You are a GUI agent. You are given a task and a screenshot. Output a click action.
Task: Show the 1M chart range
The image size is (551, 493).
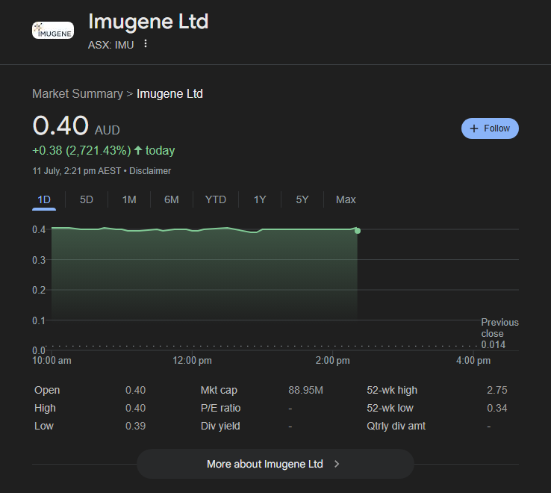pyautogui.click(x=129, y=199)
